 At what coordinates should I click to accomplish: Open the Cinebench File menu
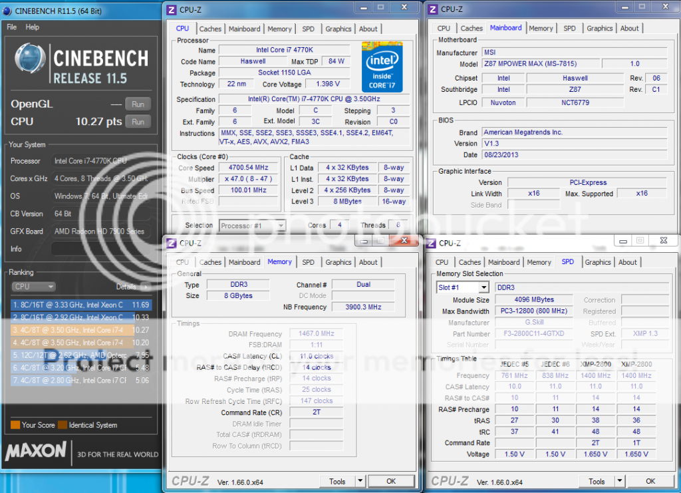12,27
